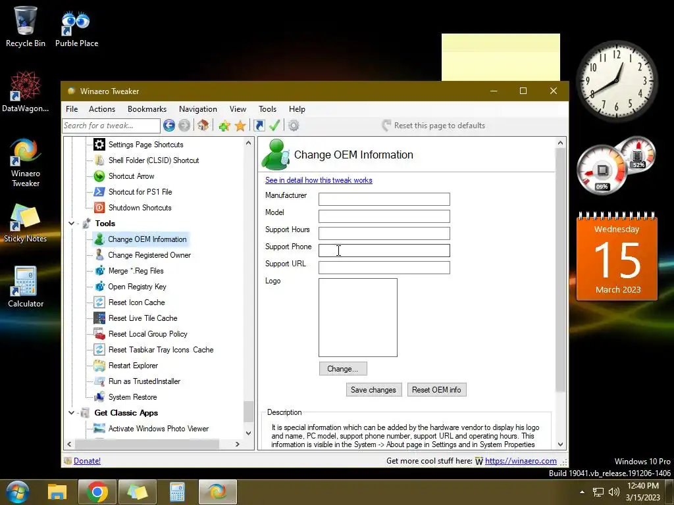Click the Support URL input field
This screenshot has height=505, width=674.
click(384, 268)
